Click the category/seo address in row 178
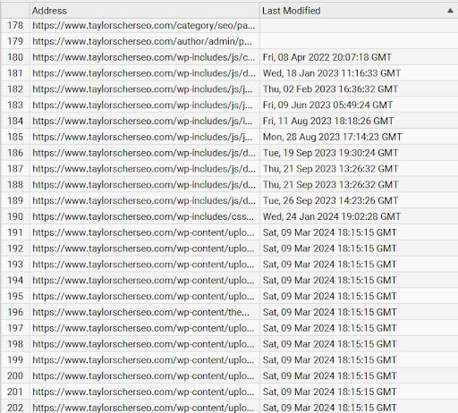Screen dimensions: 458x413 tap(144, 25)
